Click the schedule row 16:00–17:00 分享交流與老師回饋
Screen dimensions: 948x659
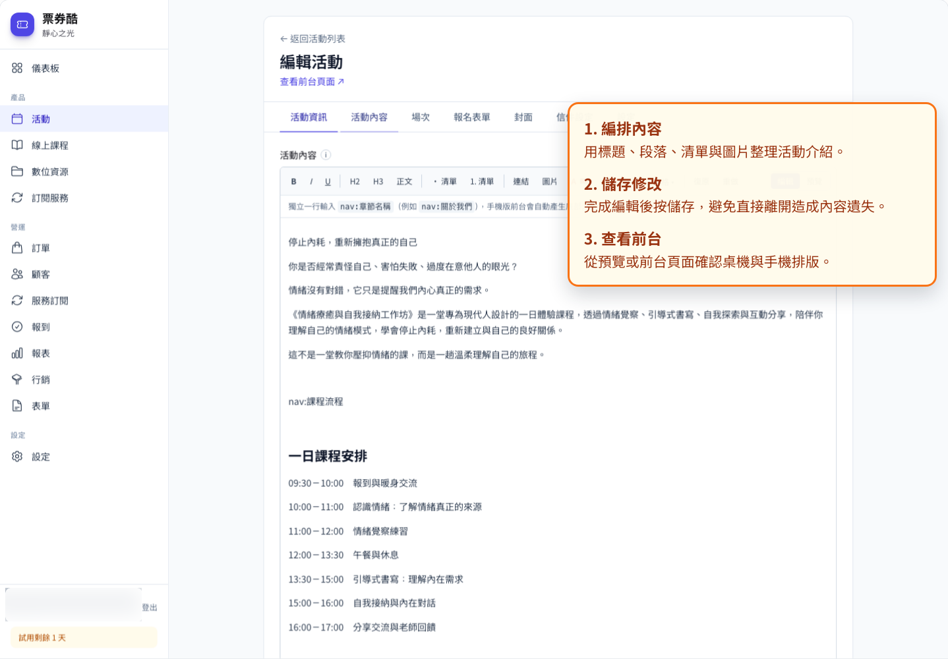pyautogui.click(x=362, y=627)
